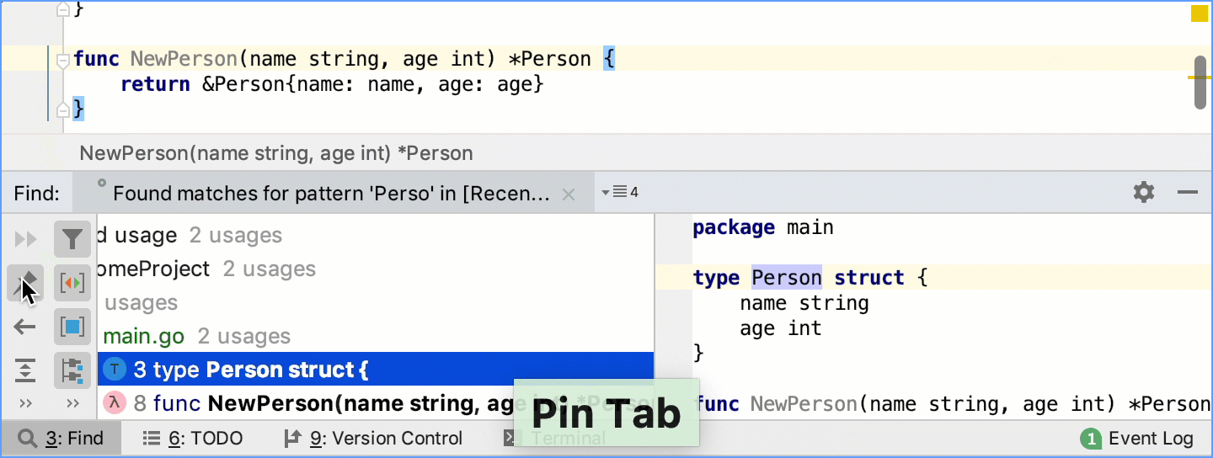1213x458 pixels.
Task: Collapse the NewPerson function fold marker
Action: (x=61, y=61)
